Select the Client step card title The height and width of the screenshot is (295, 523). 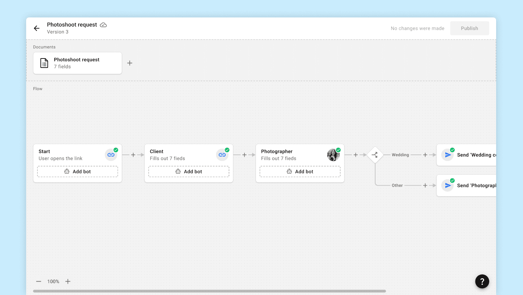pos(157,151)
